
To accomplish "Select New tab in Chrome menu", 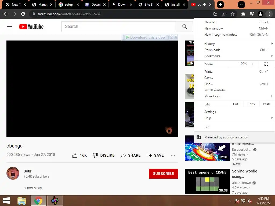I will point(234,22).
